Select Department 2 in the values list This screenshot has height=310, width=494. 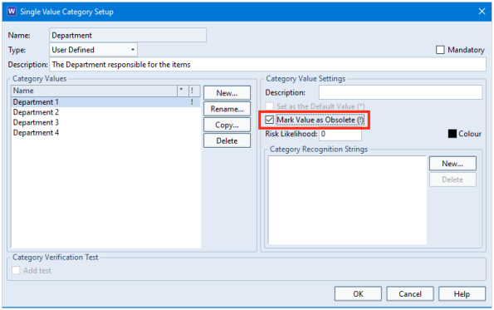[x=105, y=112]
